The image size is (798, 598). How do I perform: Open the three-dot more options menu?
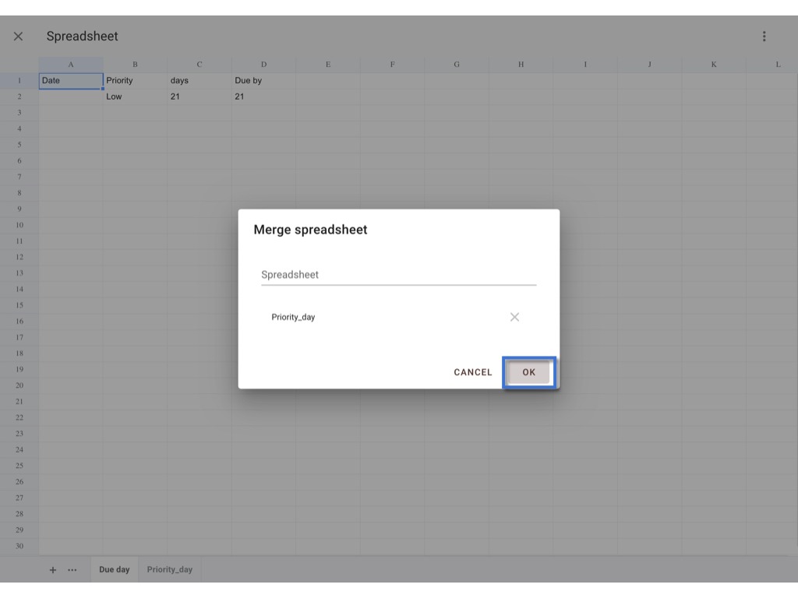[x=764, y=37]
